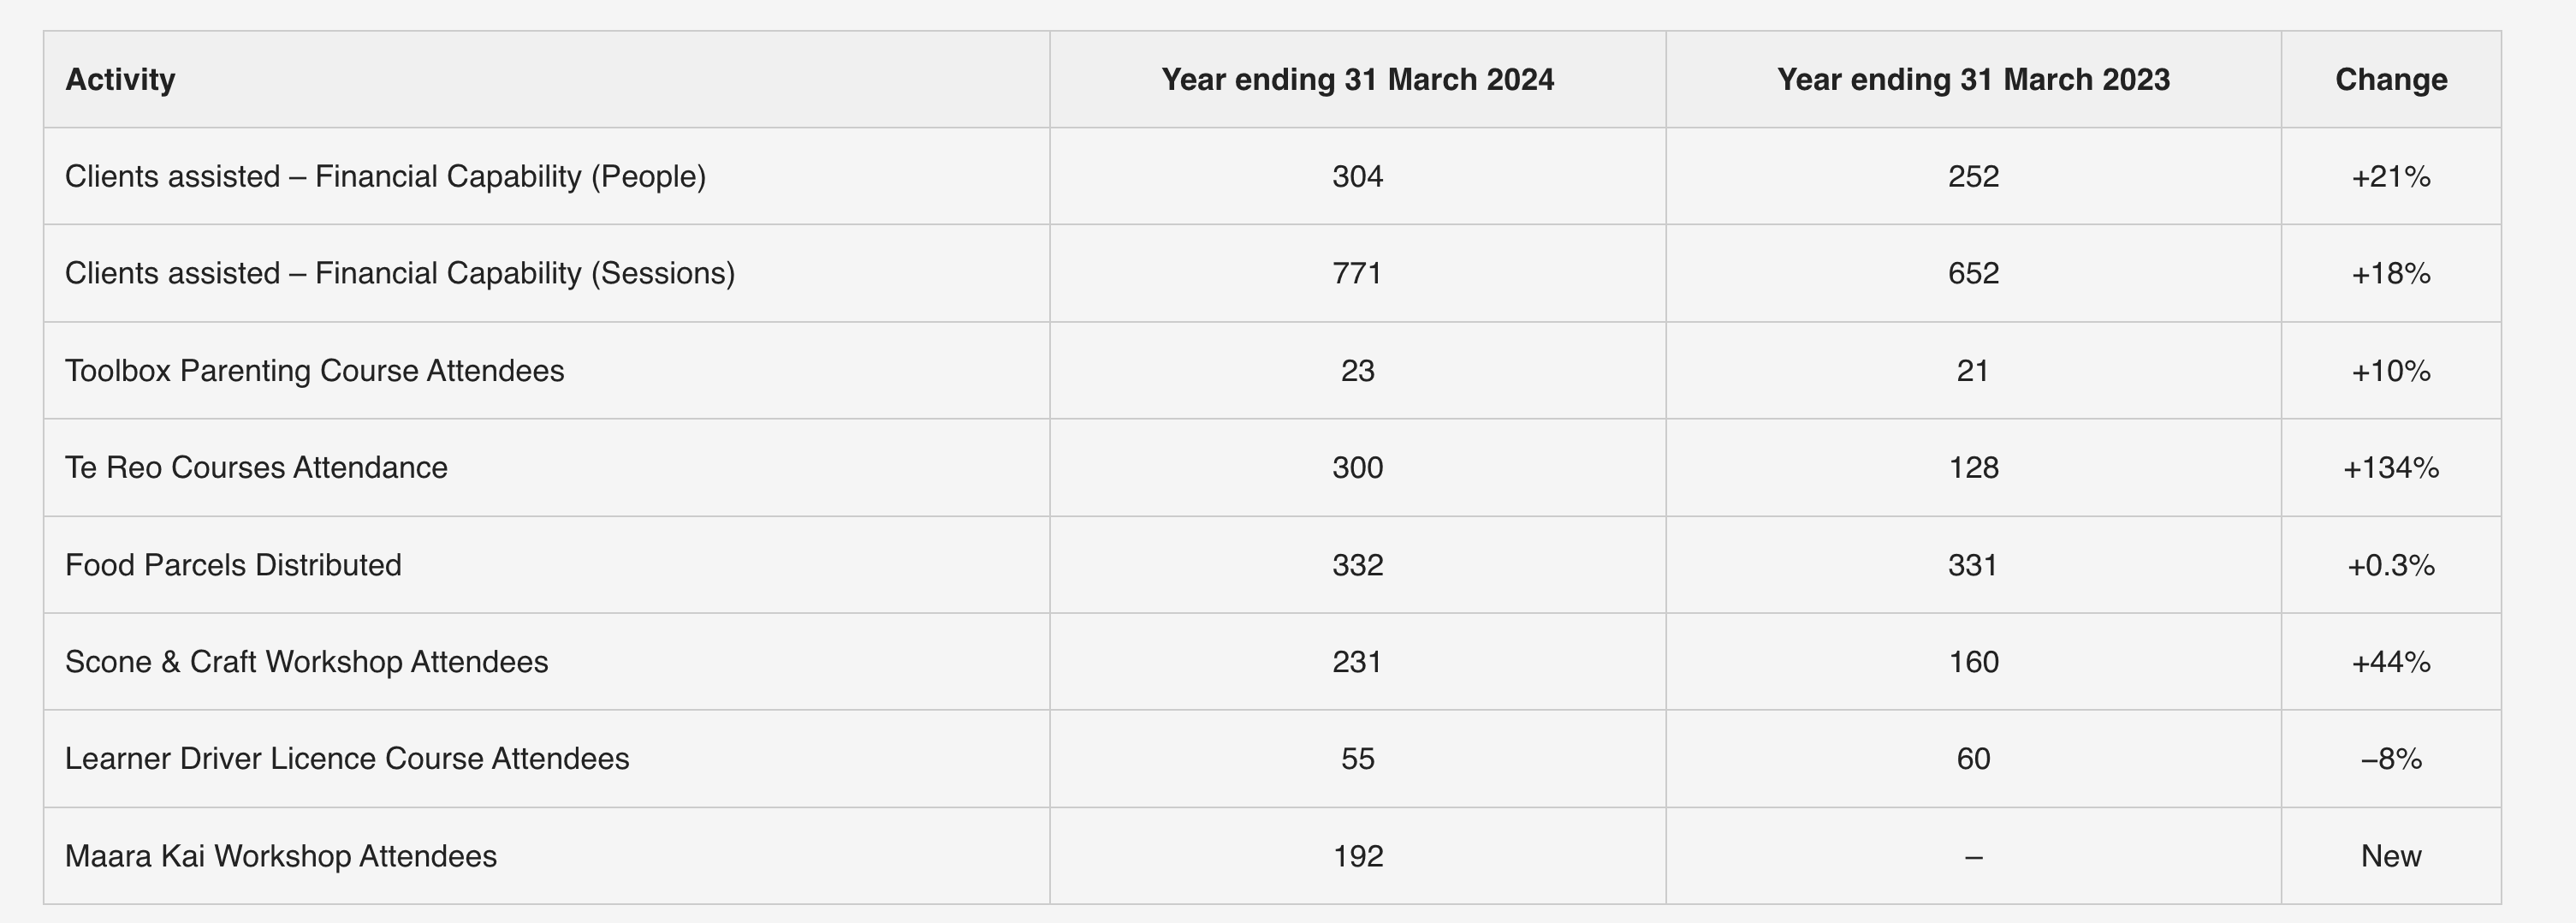The height and width of the screenshot is (923, 2576).
Task: Click the New change value
Action: [2391, 856]
